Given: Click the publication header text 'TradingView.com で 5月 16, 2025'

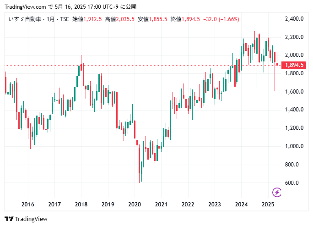Looking at the screenshot, I should coord(46,7).
